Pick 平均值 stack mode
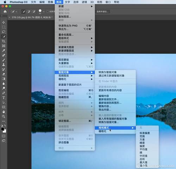Viewport: 176px width, 169px height. pos(143,149)
